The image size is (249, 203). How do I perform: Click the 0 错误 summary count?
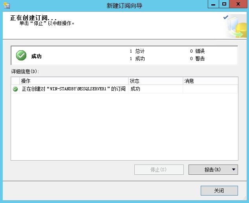[x=198, y=51]
